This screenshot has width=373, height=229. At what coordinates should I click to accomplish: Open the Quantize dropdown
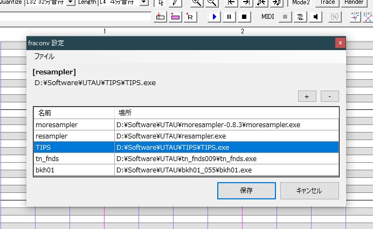71,2
